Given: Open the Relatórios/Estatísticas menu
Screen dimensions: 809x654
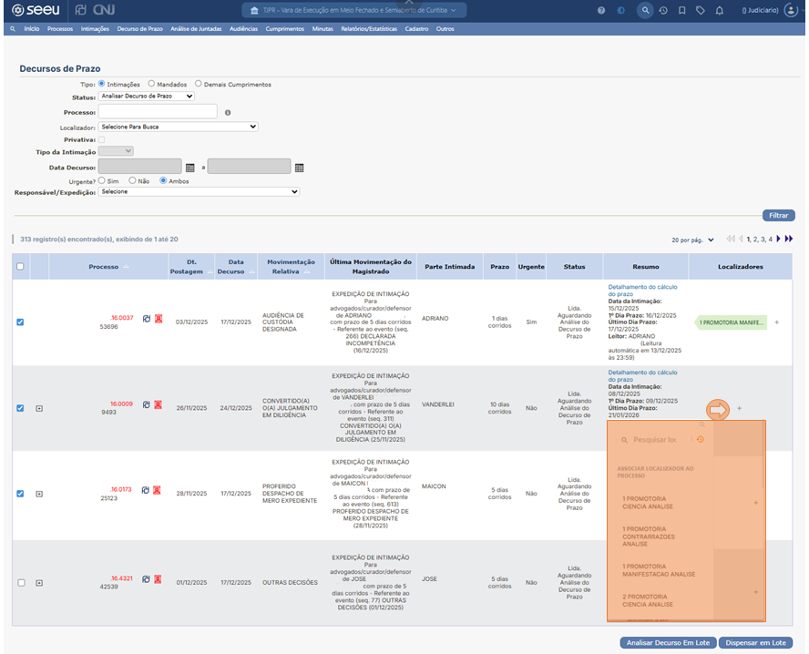Looking at the screenshot, I should (369, 29).
